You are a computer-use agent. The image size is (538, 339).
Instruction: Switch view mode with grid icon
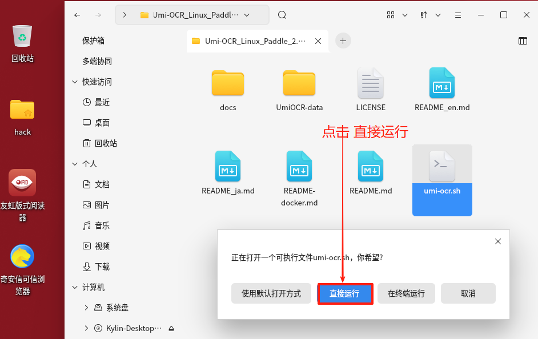391,15
